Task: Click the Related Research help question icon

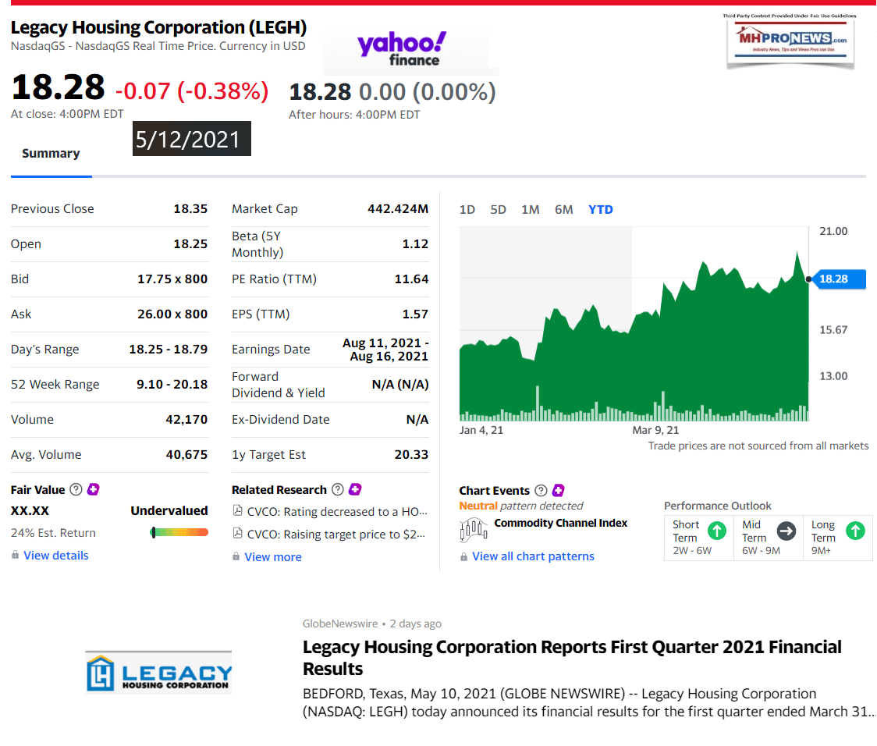Action: 337,490
